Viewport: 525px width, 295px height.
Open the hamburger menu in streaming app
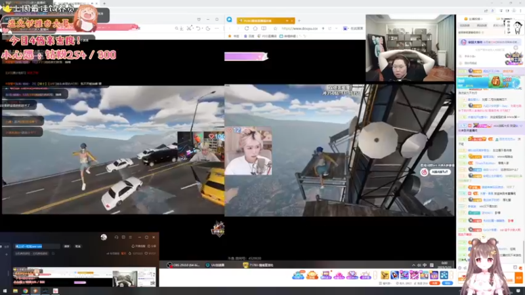(130, 237)
